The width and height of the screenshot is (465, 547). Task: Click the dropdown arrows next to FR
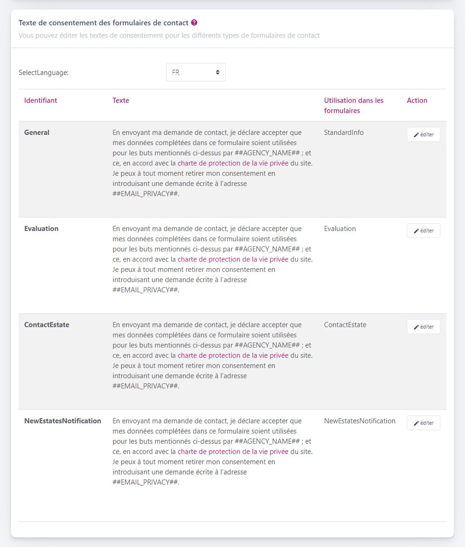[x=218, y=72]
